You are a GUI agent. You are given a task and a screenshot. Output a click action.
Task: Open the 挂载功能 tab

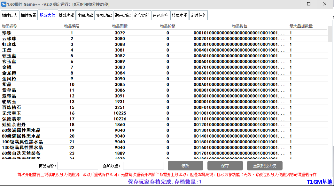tap(179, 15)
